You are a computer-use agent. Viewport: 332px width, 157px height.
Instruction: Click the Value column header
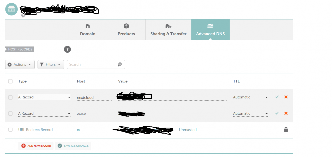coord(123,81)
